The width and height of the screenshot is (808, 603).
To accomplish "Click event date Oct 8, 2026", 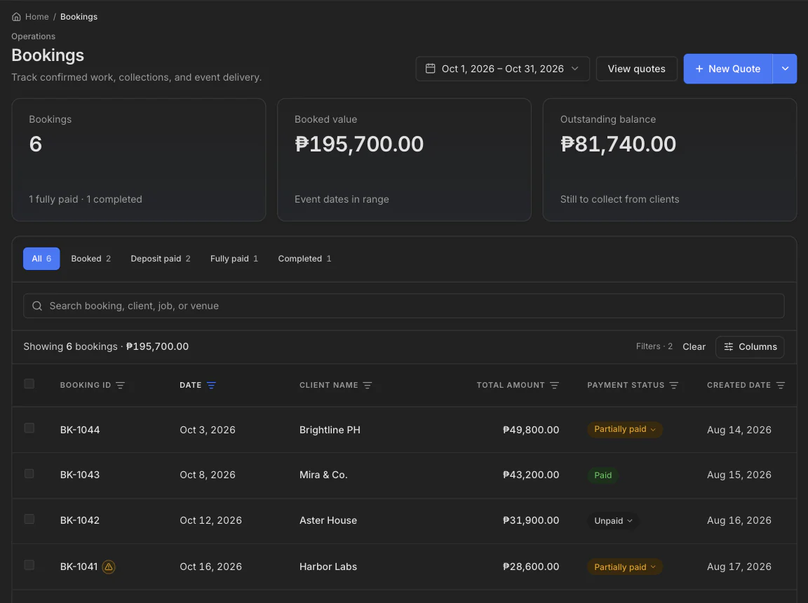I will (x=208, y=475).
